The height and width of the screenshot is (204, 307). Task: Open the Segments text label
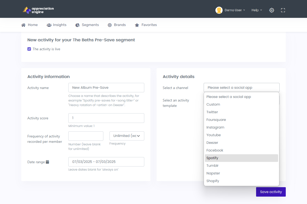90,25
